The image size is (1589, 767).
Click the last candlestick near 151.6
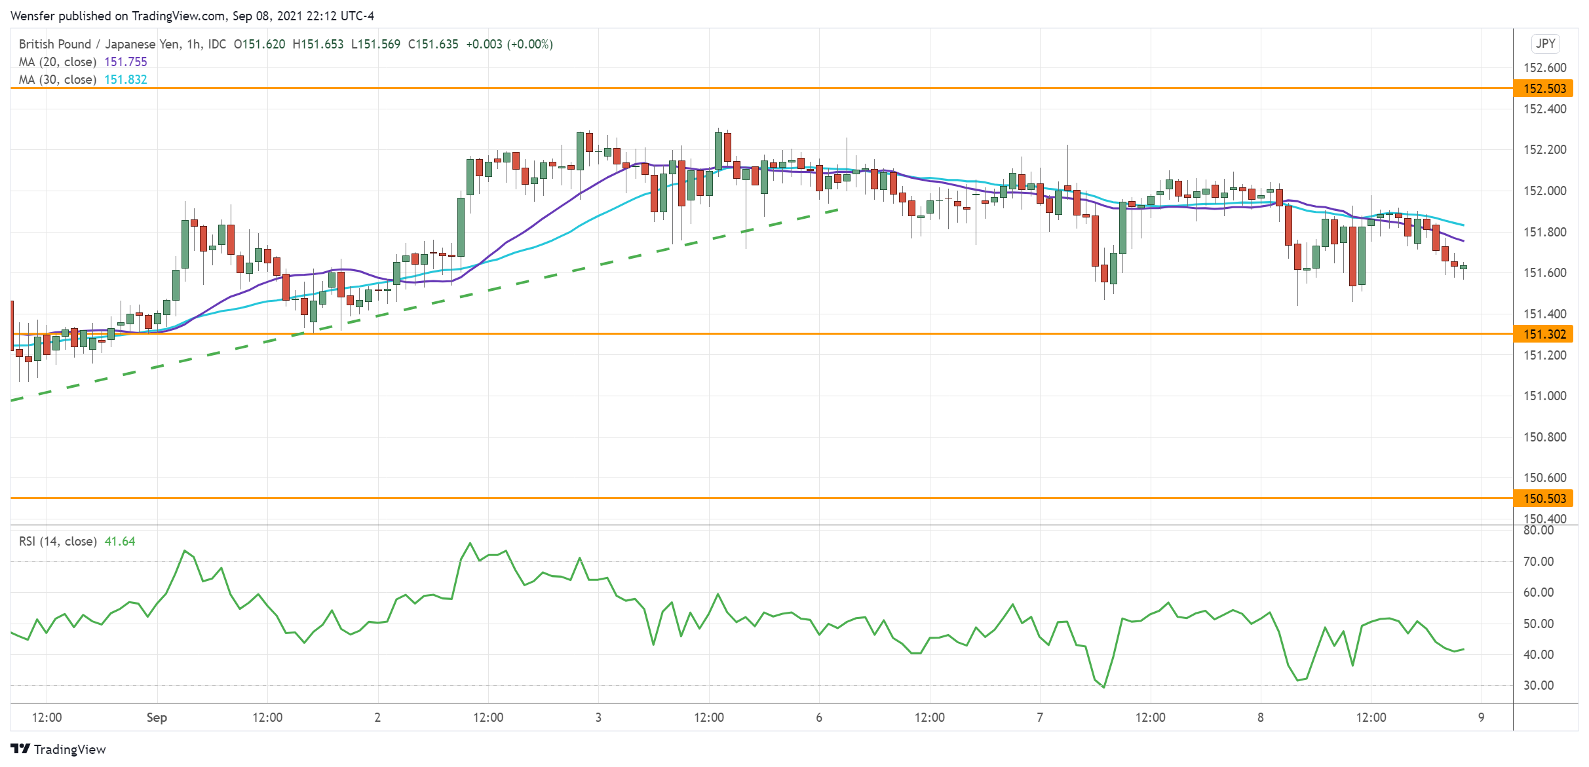pos(1463,267)
